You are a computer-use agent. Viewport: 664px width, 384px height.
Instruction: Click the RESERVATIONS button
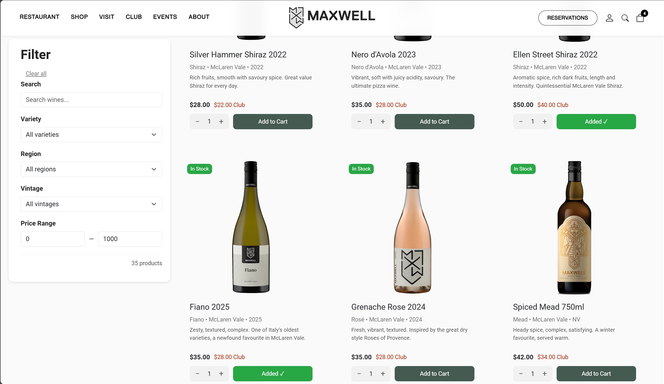pyautogui.click(x=567, y=18)
